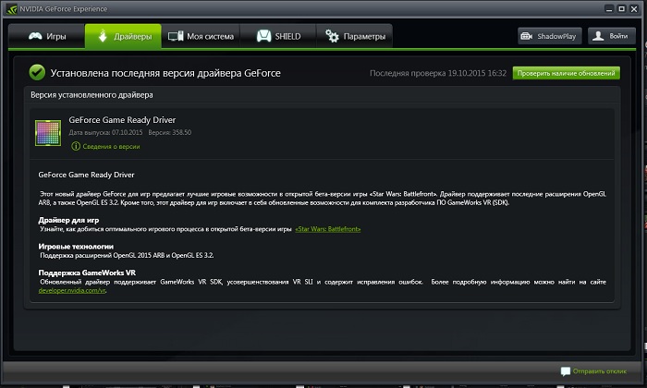Screen dimensions: 647x388
Task: Open the Игры (Games) tab
Action: click(x=46, y=36)
